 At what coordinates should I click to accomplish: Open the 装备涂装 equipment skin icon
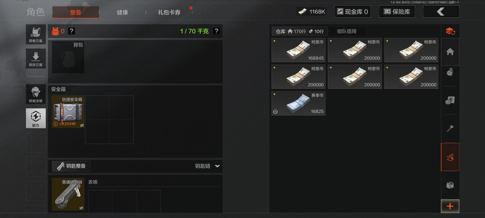(x=36, y=94)
